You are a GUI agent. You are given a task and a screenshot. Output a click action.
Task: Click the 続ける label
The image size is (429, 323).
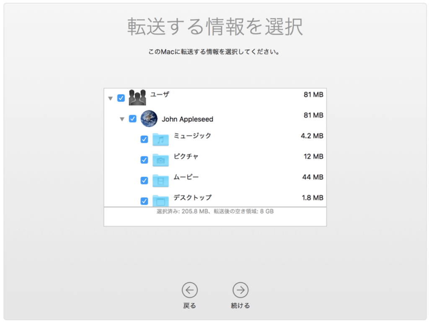[x=240, y=305]
